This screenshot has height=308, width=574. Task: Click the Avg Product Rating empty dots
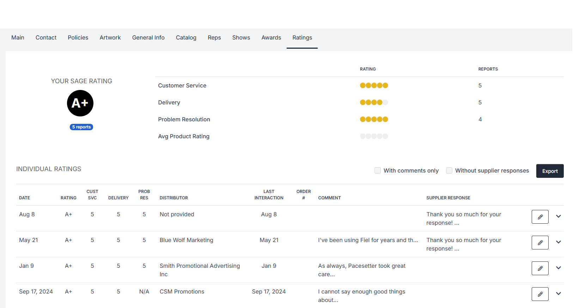click(x=374, y=136)
